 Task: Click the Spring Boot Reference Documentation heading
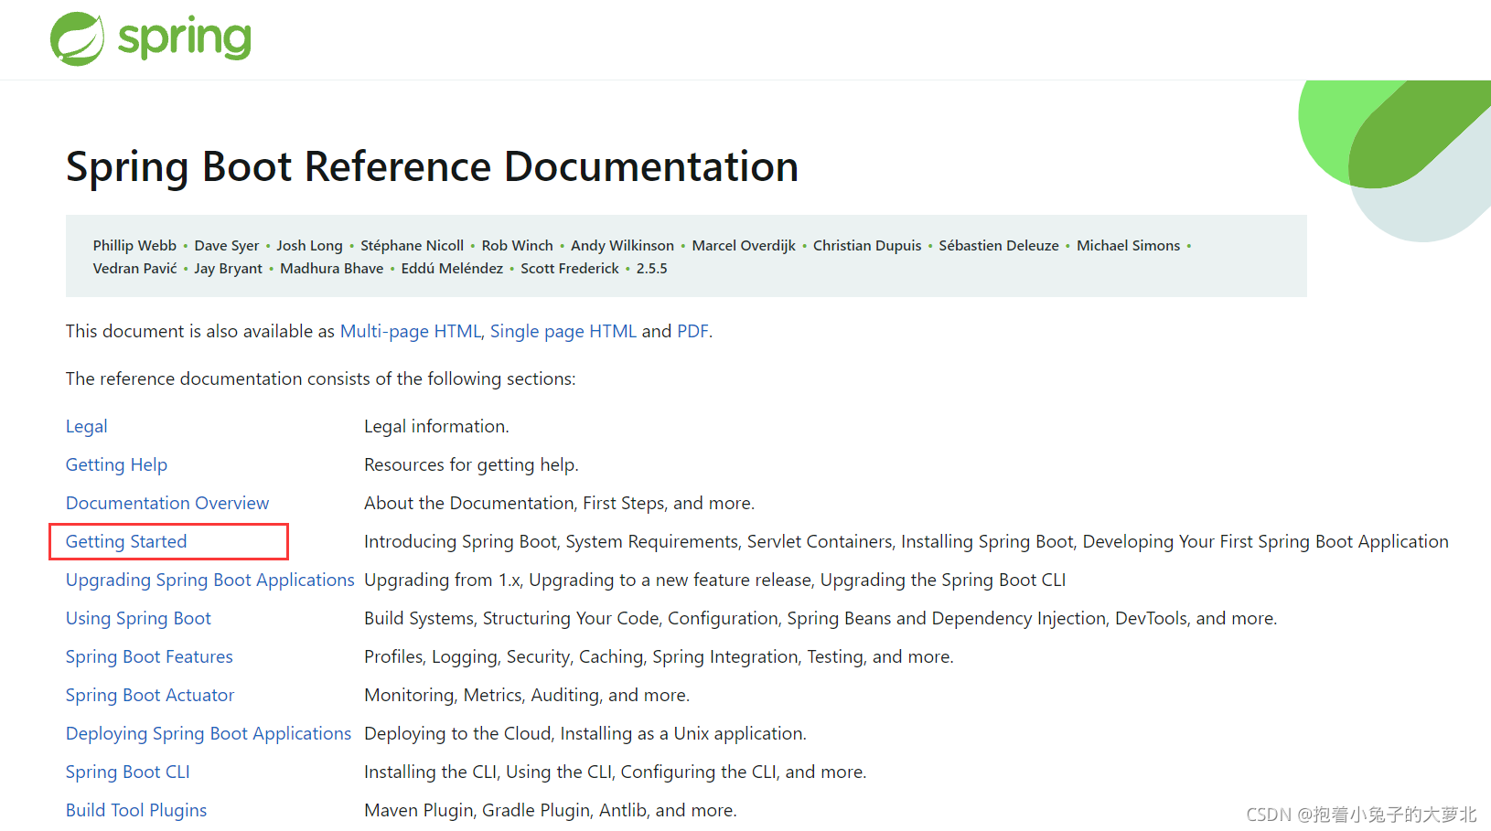click(432, 167)
